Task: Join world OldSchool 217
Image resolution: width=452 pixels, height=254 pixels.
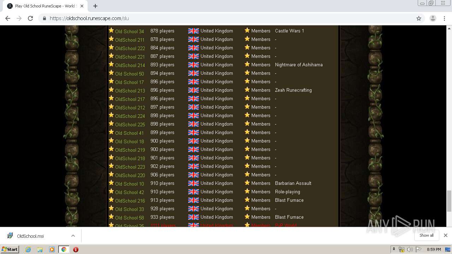Action: [x=130, y=99]
